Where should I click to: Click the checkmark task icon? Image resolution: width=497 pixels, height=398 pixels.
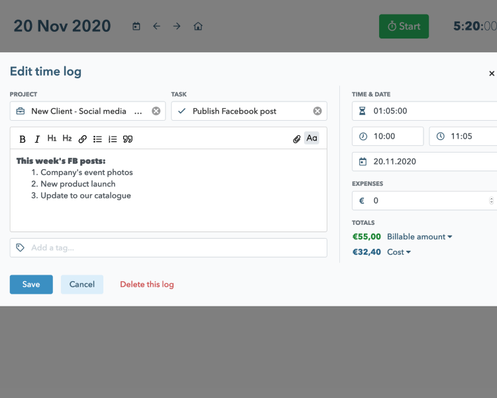click(182, 111)
